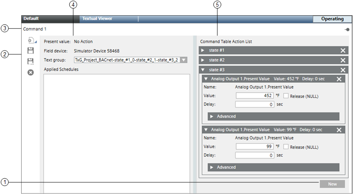This screenshot has width=353, height=194.
Task: Switch to the Textual Viewer tab
Action: pos(97,19)
